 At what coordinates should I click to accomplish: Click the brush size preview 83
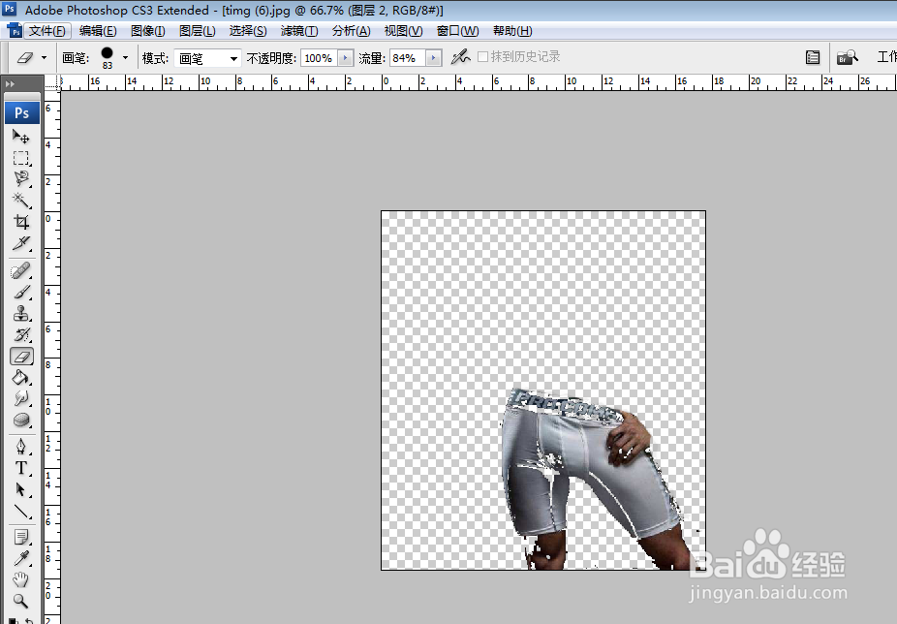click(x=107, y=58)
